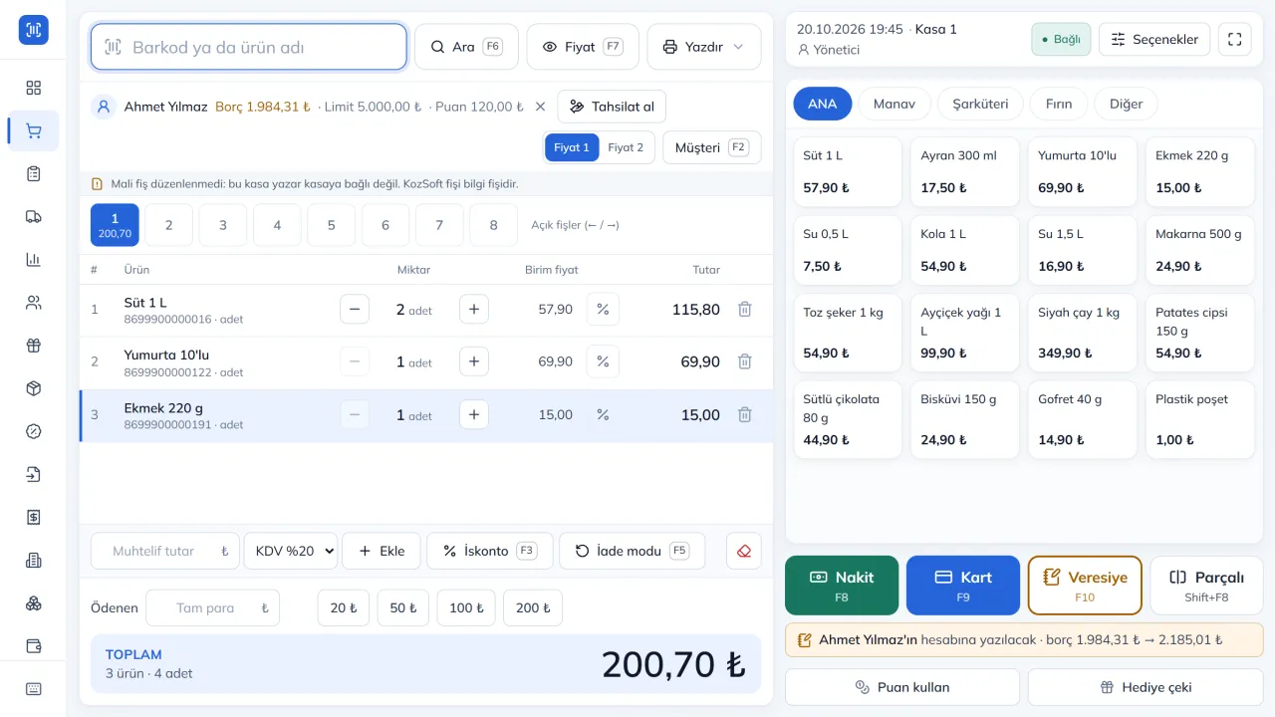
Task: Decrease quantity of Süt 1 L
Action: point(355,310)
